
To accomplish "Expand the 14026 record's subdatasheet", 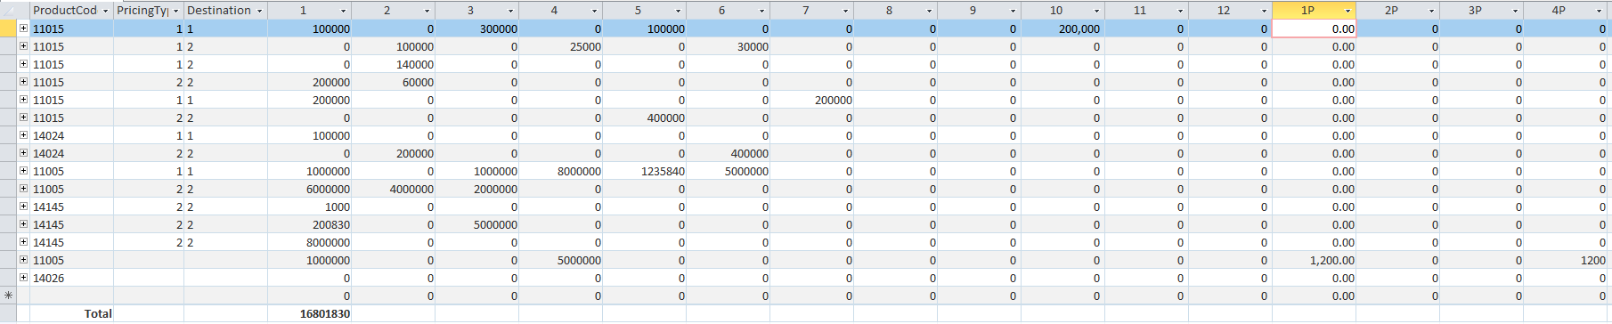I will pos(24,278).
